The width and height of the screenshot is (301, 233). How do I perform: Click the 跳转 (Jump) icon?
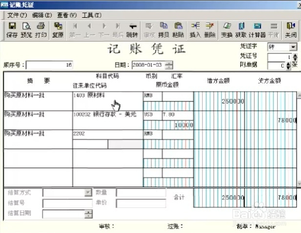coord(132,30)
